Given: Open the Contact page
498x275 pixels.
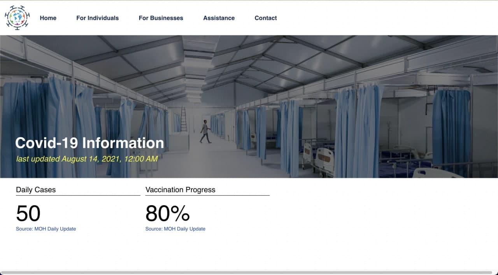Looking at the screenshot, I should (266, 18).
